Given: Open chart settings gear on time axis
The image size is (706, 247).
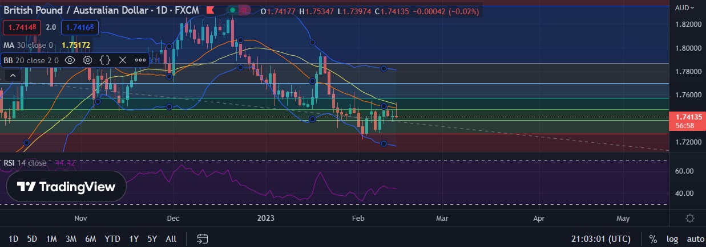Looking at the screenshot, I should [690, 219].
